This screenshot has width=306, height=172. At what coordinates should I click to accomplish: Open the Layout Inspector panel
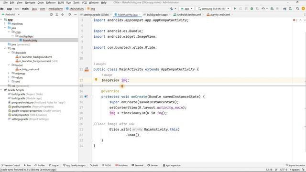(x=295, y=165)
